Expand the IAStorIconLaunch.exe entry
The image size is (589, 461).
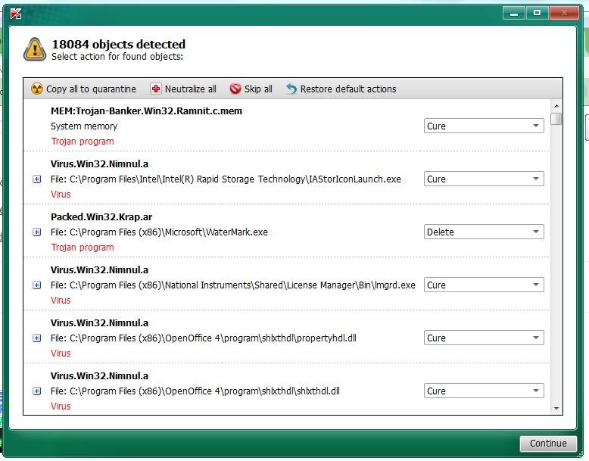[37, 179]
